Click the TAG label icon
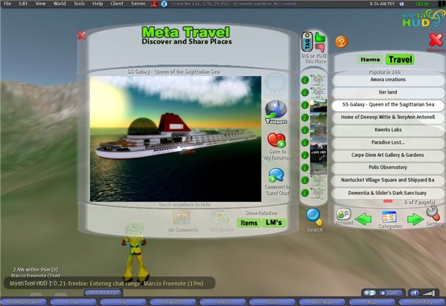 (308, 41)
